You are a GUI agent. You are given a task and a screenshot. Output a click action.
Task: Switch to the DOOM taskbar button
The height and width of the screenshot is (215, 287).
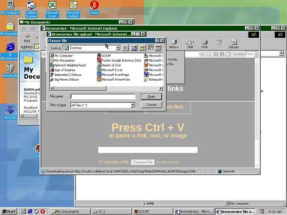click(x=153, y=212)
